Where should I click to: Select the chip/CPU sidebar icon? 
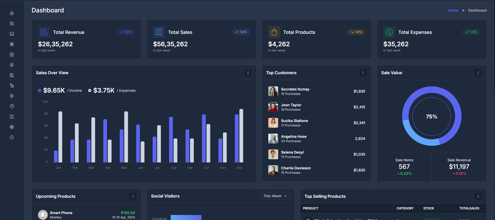[x=12, y=44]
